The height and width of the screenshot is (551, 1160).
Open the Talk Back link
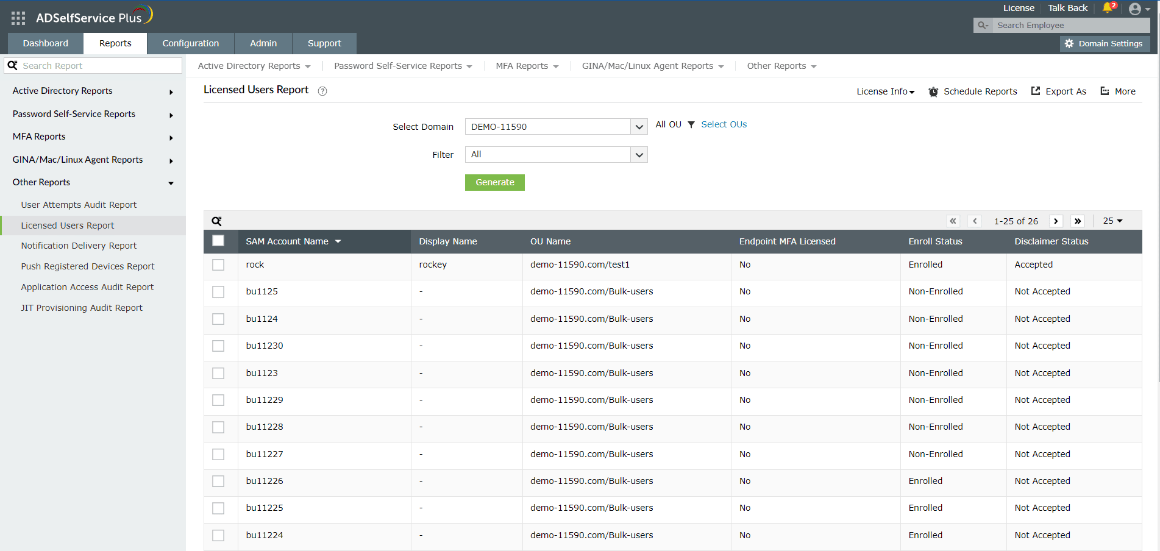coord(1067,8)
